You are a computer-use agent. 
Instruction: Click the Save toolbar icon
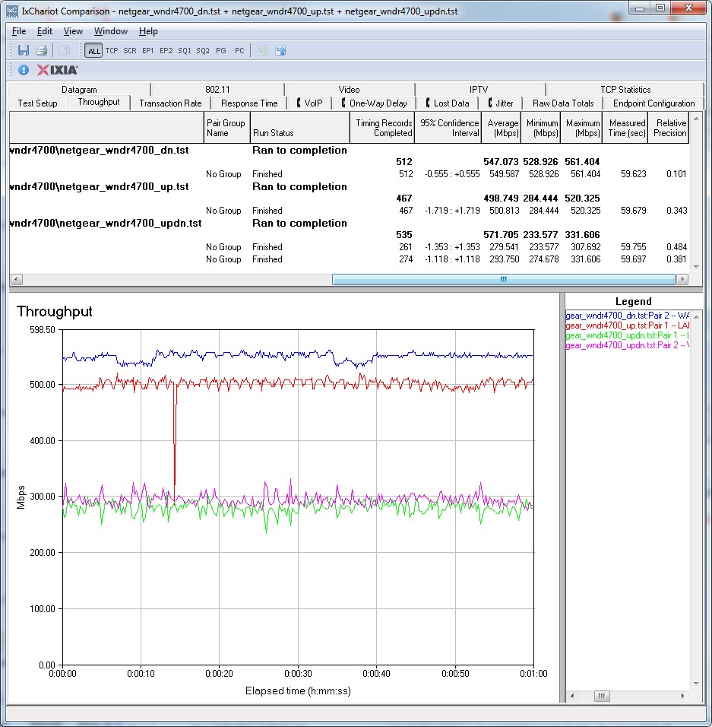(x=23, y=50)
